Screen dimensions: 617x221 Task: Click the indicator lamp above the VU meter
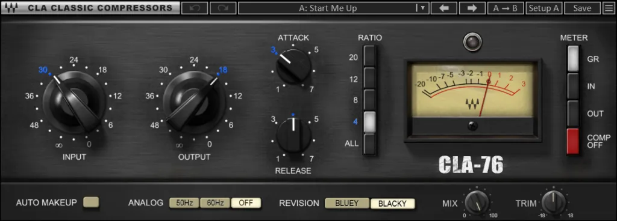click(472, 42)
